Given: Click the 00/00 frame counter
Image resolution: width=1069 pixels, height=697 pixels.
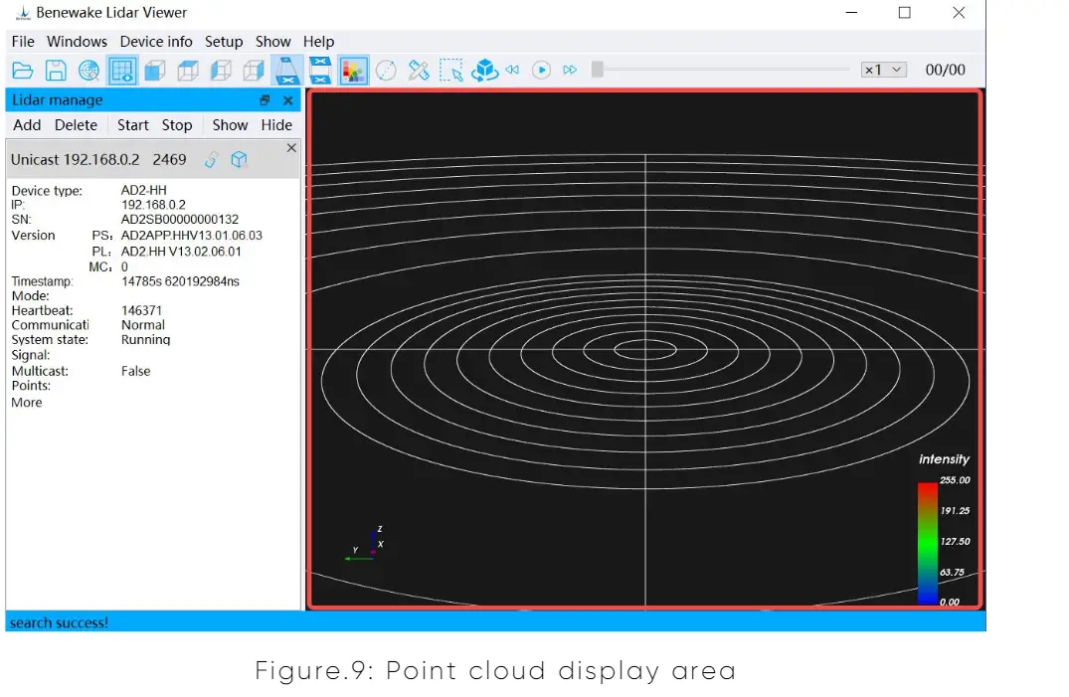Looking at the screenshot, I should pos(945,70).
